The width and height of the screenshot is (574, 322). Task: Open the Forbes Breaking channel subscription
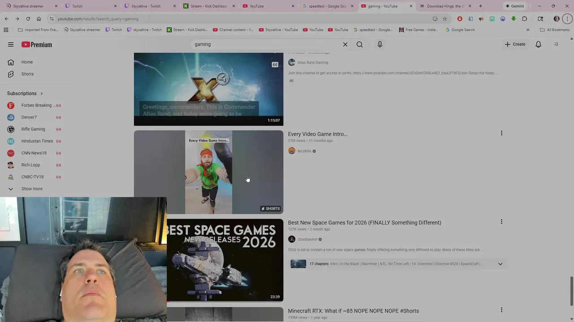coord(34,106)
